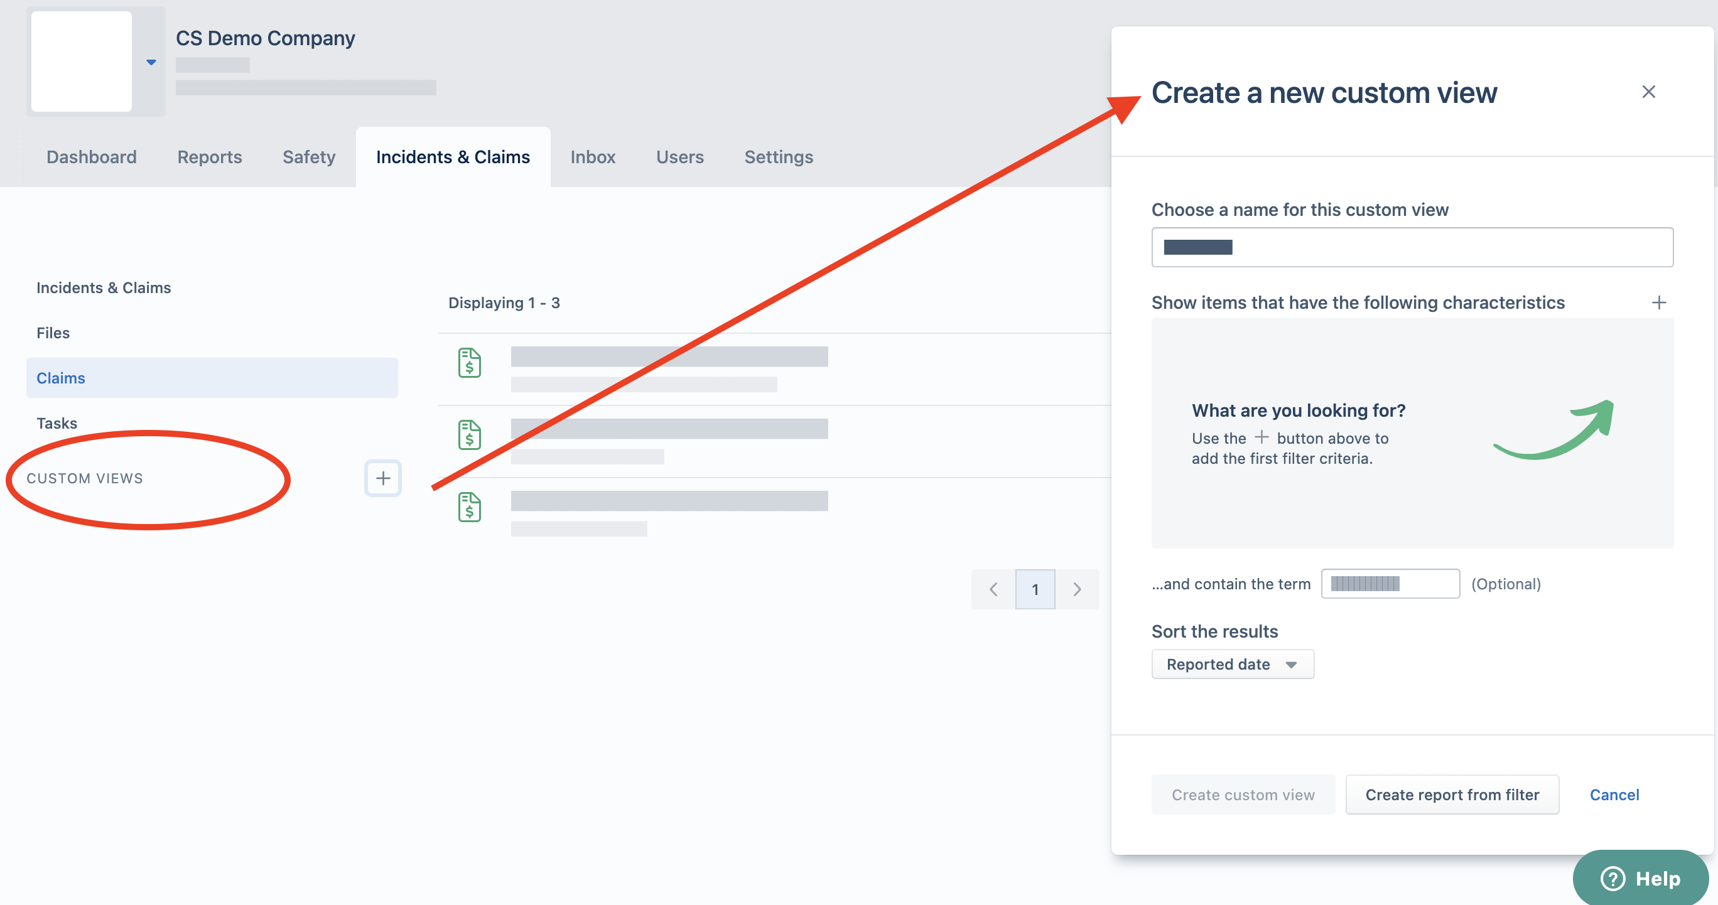Open the first claim's green document icon
This screenshot has width=1718, height=905.
point(469,363)
